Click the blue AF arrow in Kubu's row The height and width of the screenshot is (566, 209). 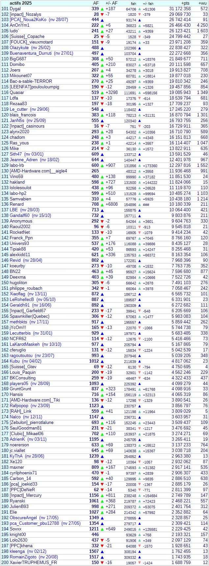click(x=102, y=361)
